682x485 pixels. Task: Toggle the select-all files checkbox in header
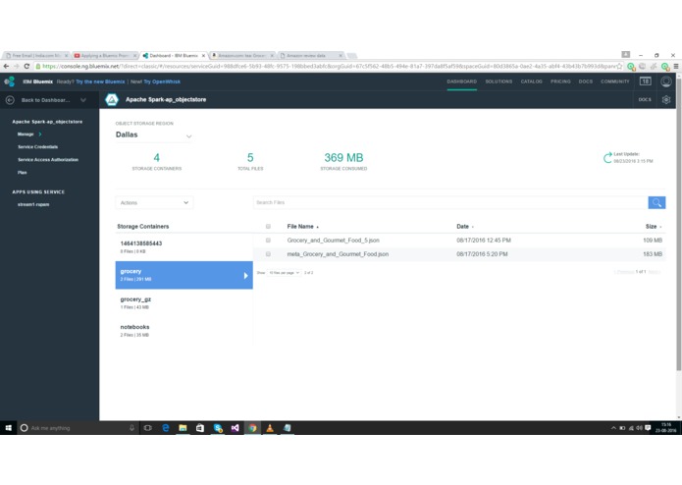point(268,226)
